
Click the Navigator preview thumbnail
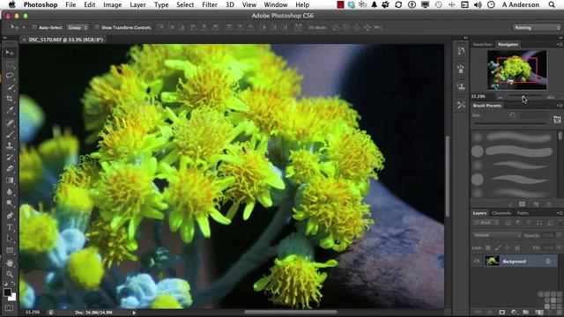pyautogui.click(x=517, y=70)
